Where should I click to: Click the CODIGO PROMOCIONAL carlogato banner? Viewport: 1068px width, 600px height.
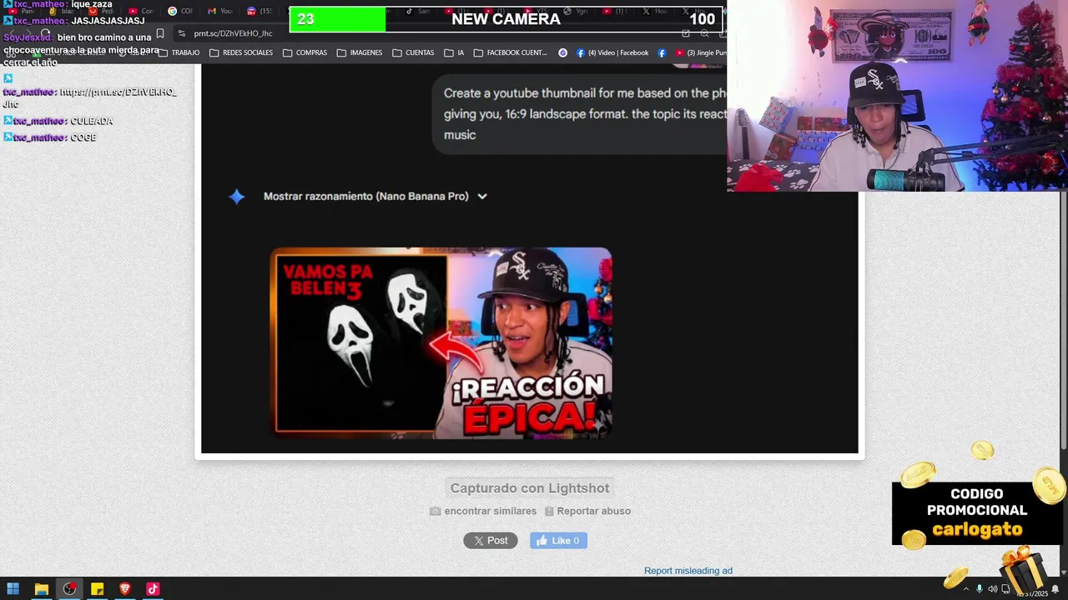tap(977, 512)
